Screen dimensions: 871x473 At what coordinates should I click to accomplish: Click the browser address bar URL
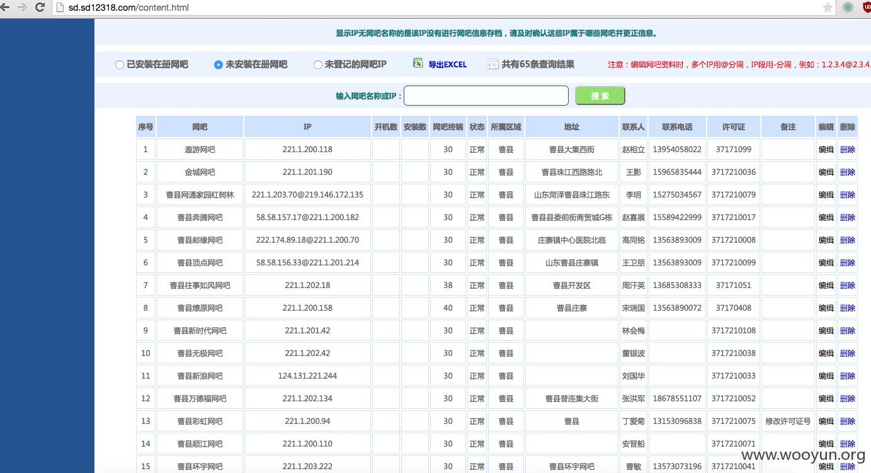coord(128,8)
